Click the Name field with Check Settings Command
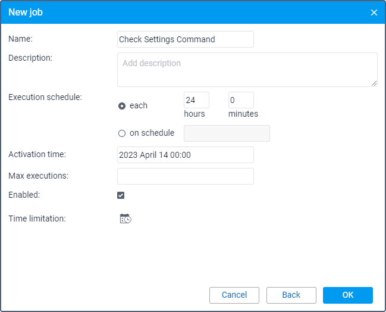This screenshot has width=386, height=312. coord(186,39)
